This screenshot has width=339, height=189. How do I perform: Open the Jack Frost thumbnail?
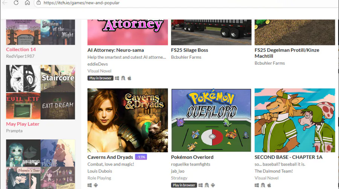coord(58,153)
